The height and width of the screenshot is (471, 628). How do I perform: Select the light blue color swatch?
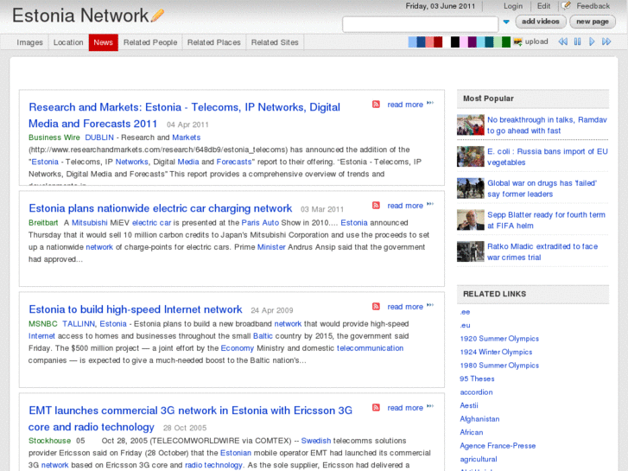(x=412, y=42)
